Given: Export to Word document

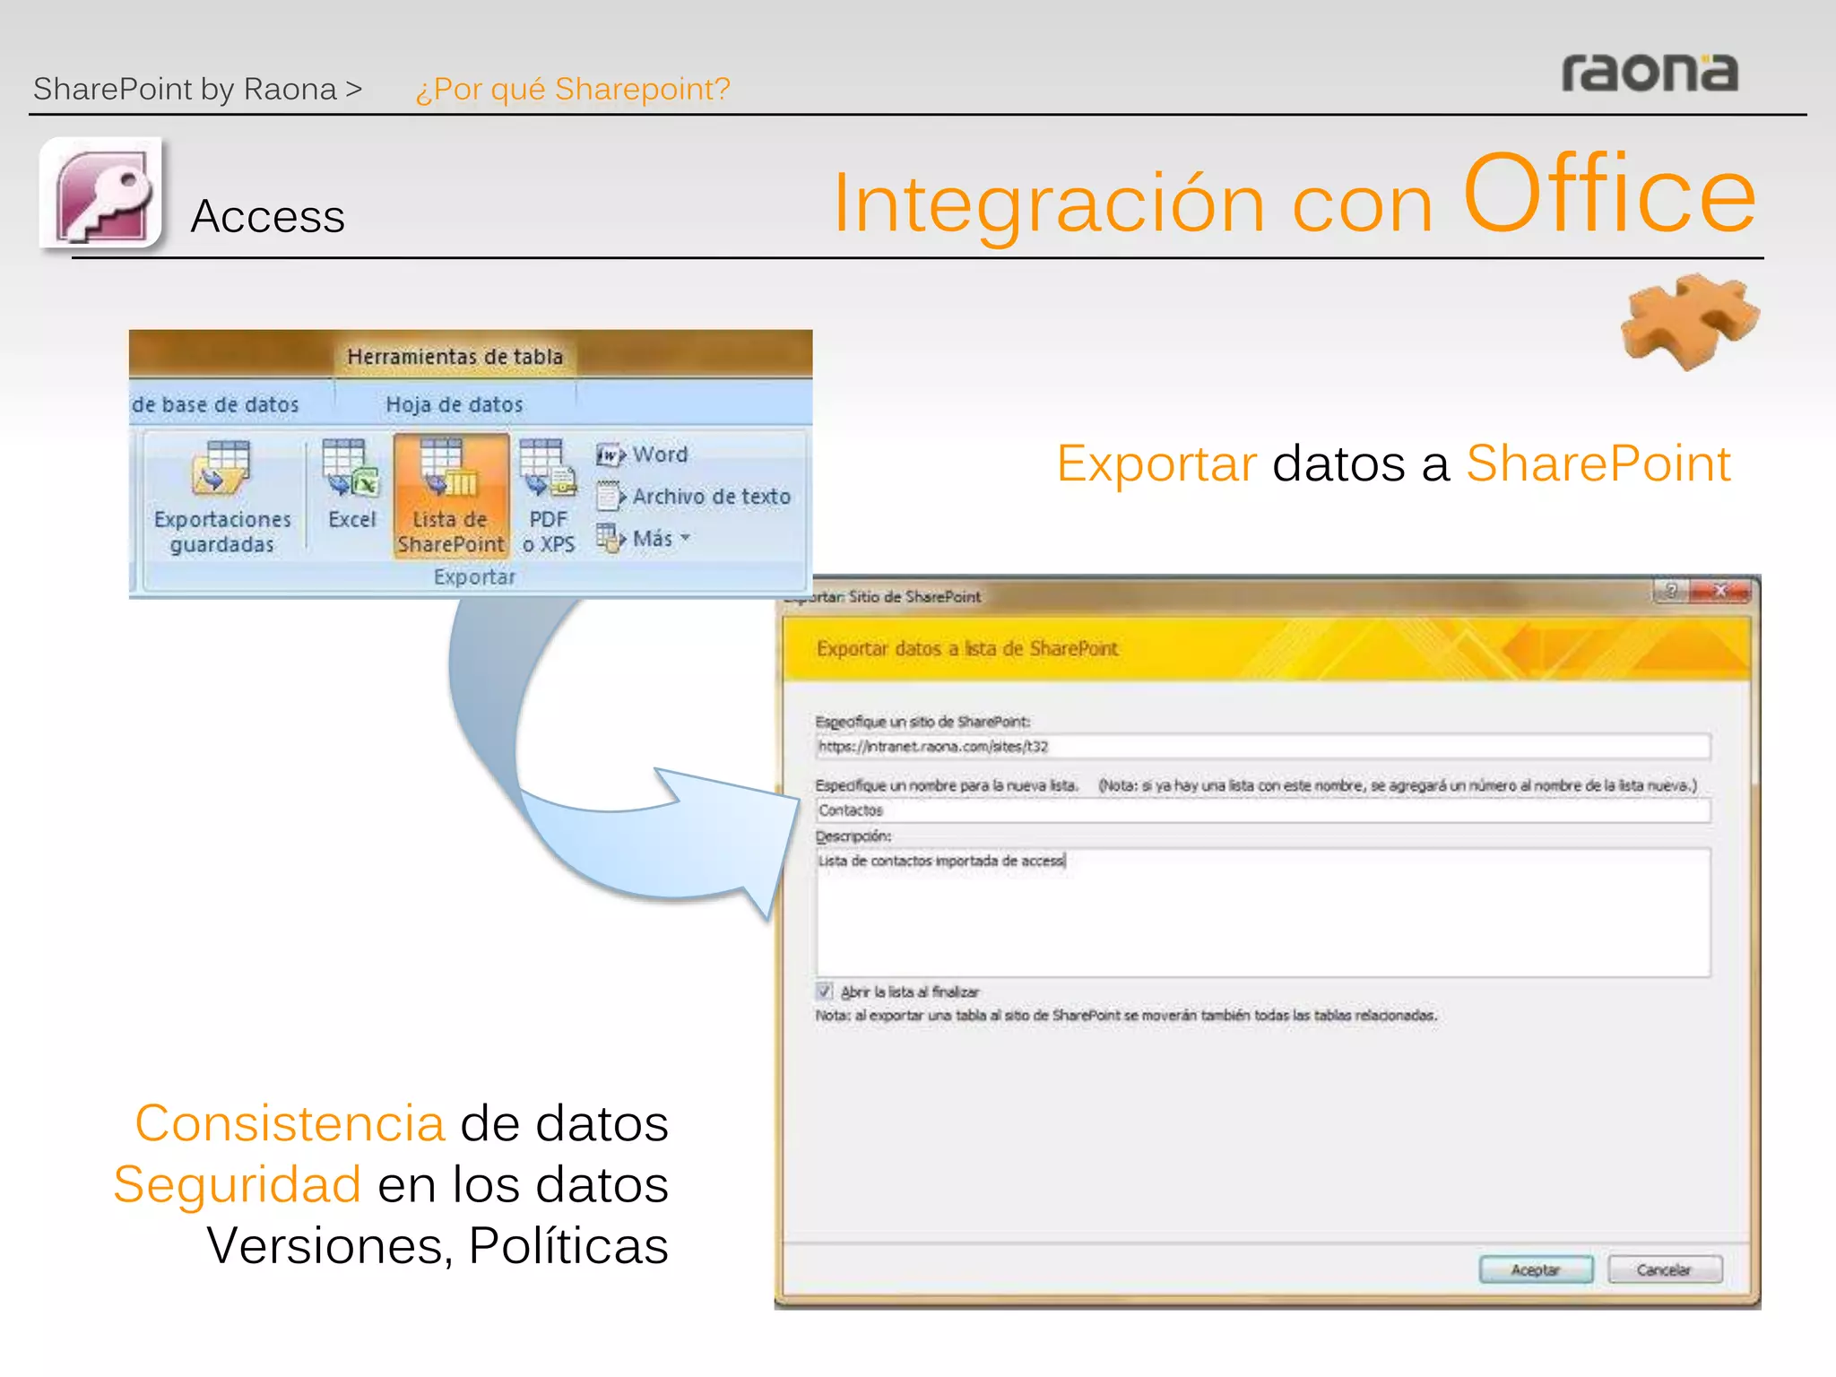Looking at the screenshot, I should point(642,455).
